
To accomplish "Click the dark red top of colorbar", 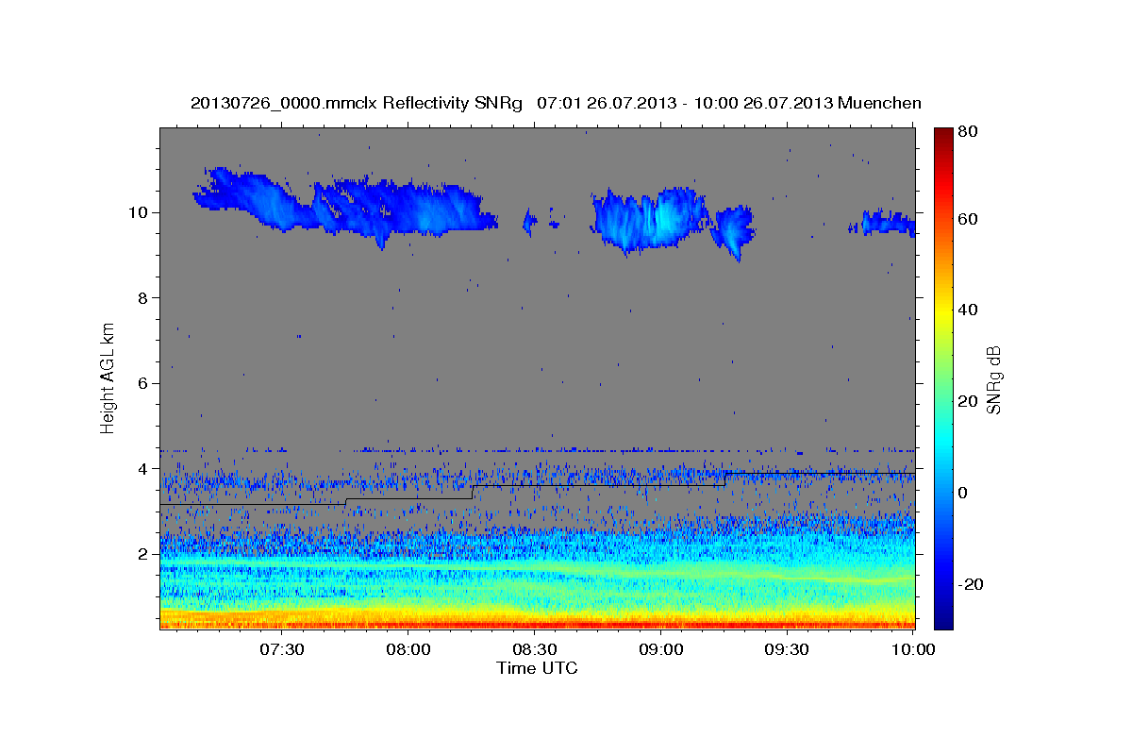I will click(943, 137).
